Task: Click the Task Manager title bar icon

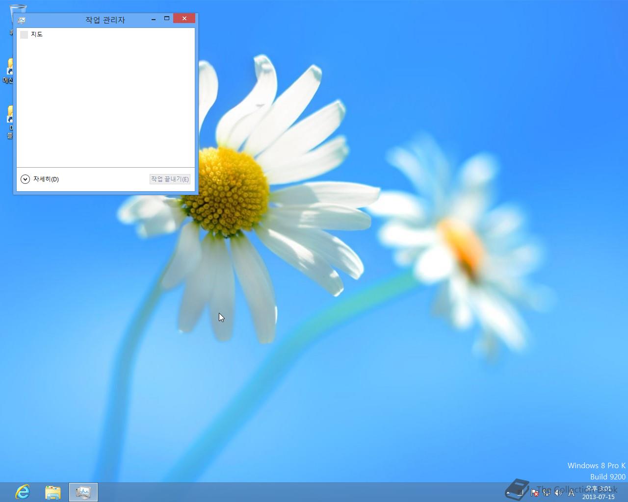Action: click(22, 20)
